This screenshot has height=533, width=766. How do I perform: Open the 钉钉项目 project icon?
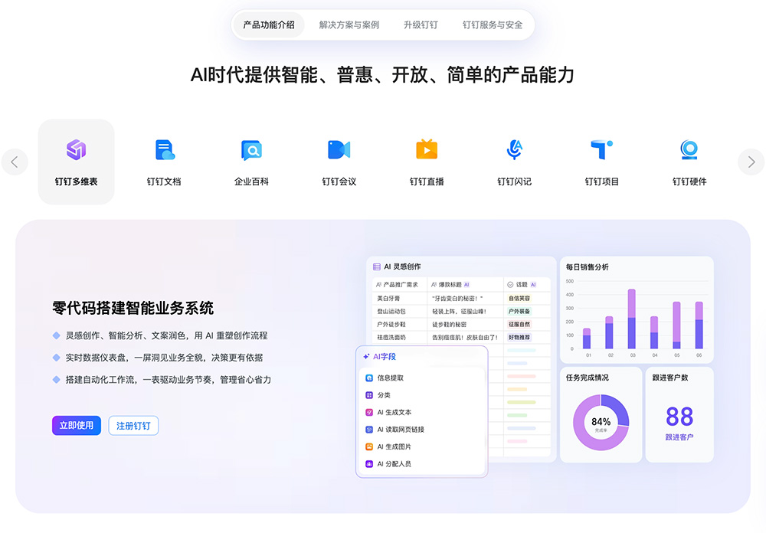pyautogui.click(x=602, y=149)
